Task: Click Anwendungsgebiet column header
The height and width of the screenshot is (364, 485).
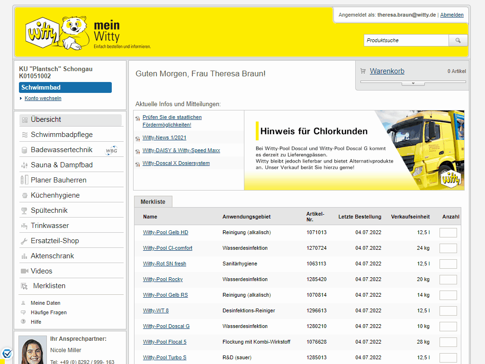Action: pos(246,217)
